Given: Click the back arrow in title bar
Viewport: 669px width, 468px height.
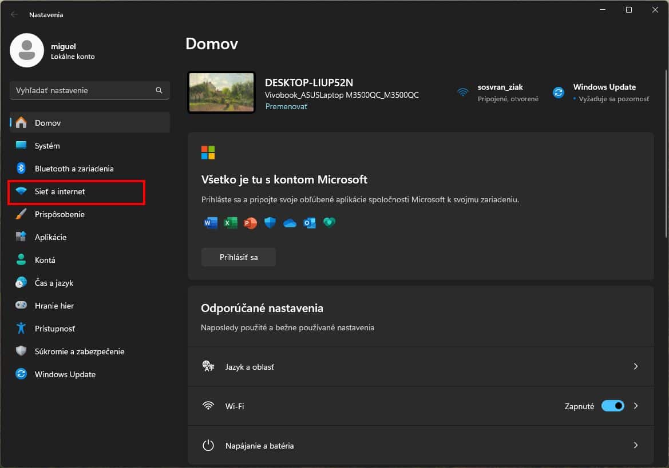Looking at the screenshot, I should [14, 14].
